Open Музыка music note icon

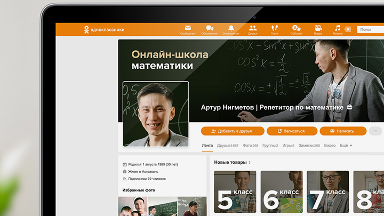(338, 28)
